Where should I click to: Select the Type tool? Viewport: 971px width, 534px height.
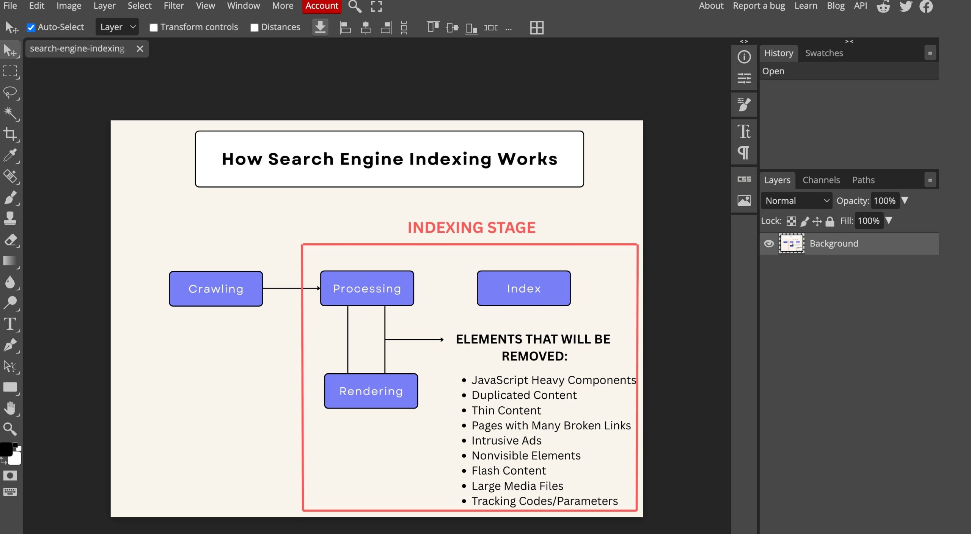[x=10, y=324]
